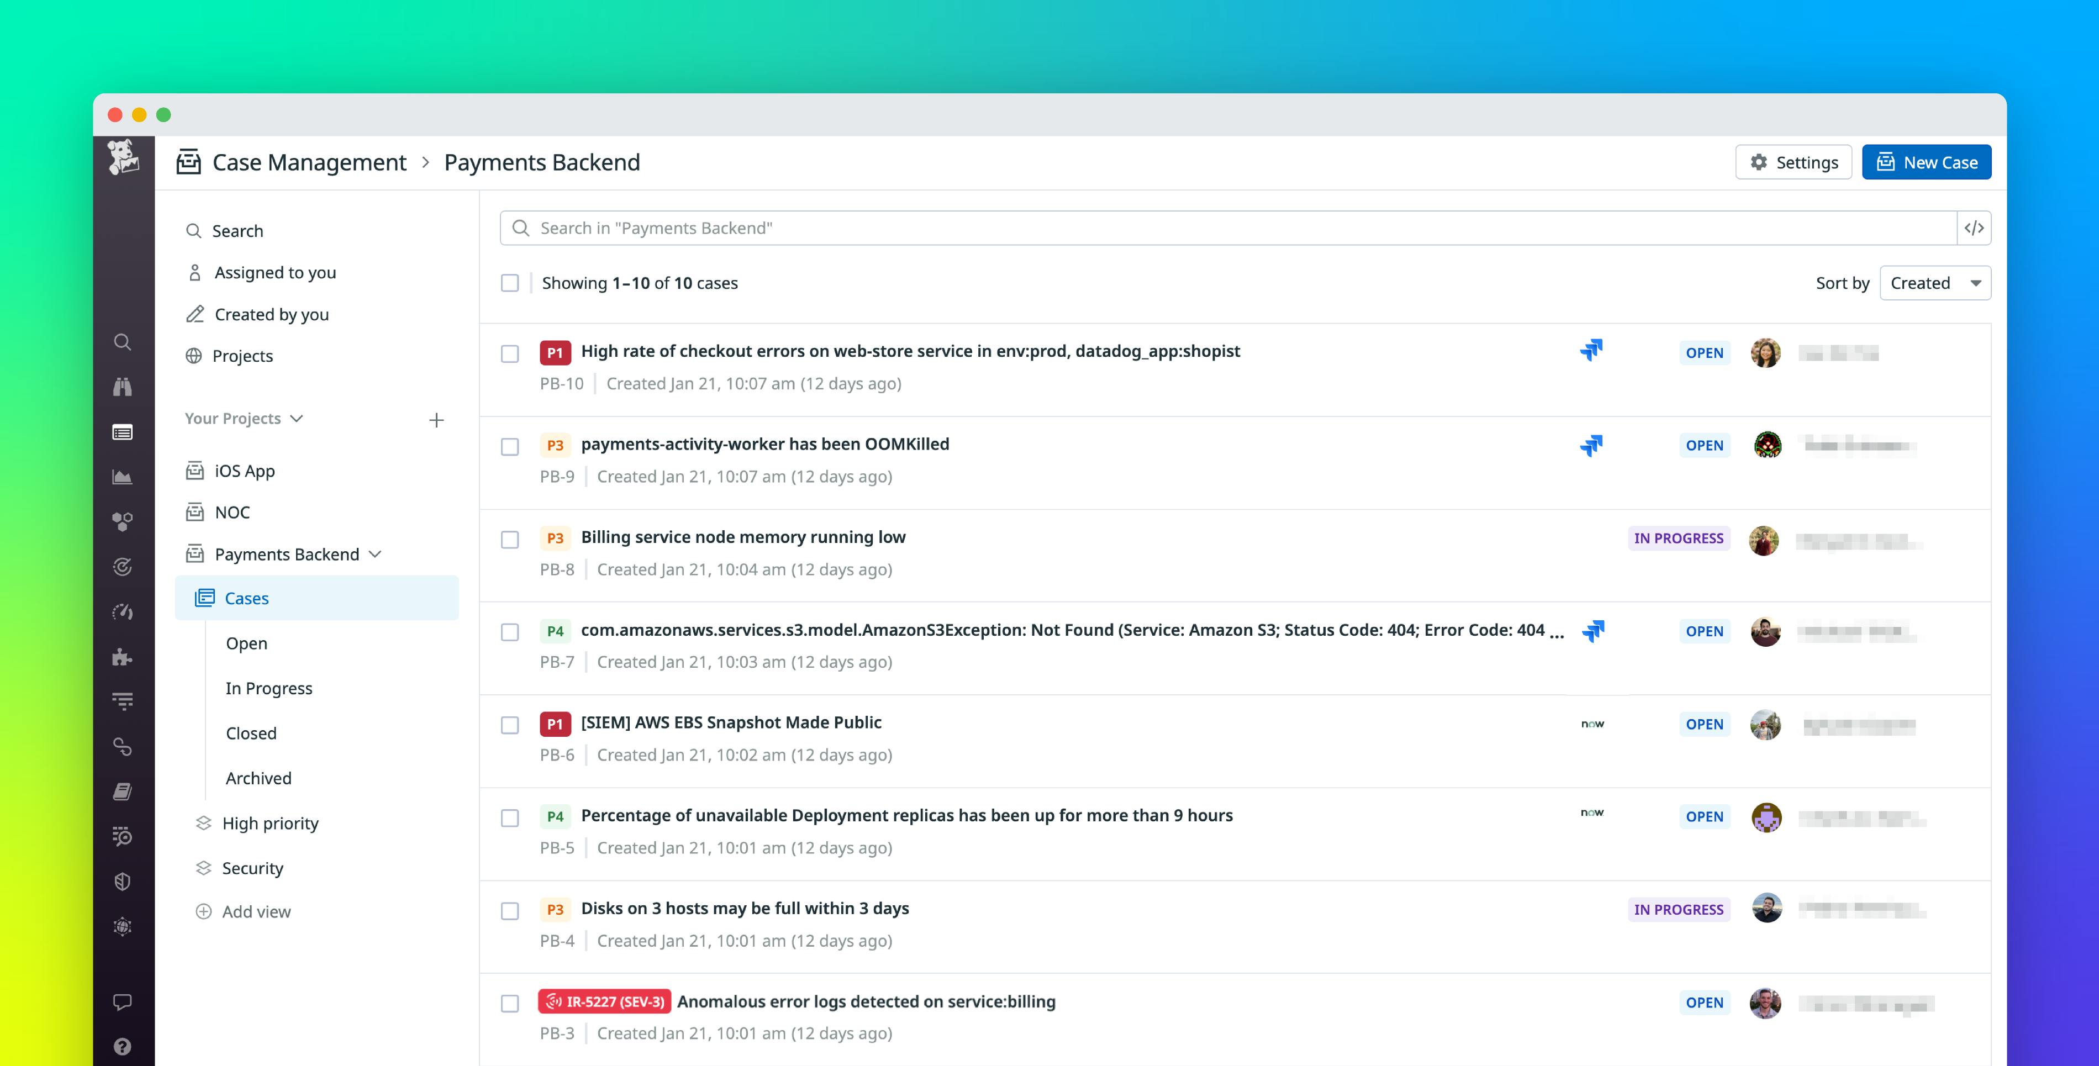Click the New Case button
2099x1066 pixels.
1926,161
